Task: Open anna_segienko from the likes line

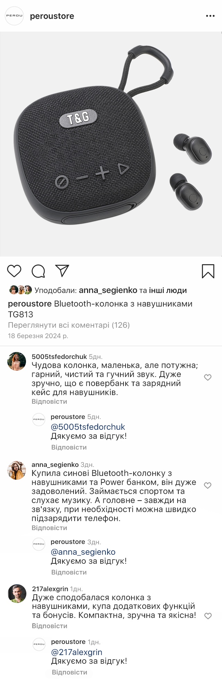Action: click(108, 291)
